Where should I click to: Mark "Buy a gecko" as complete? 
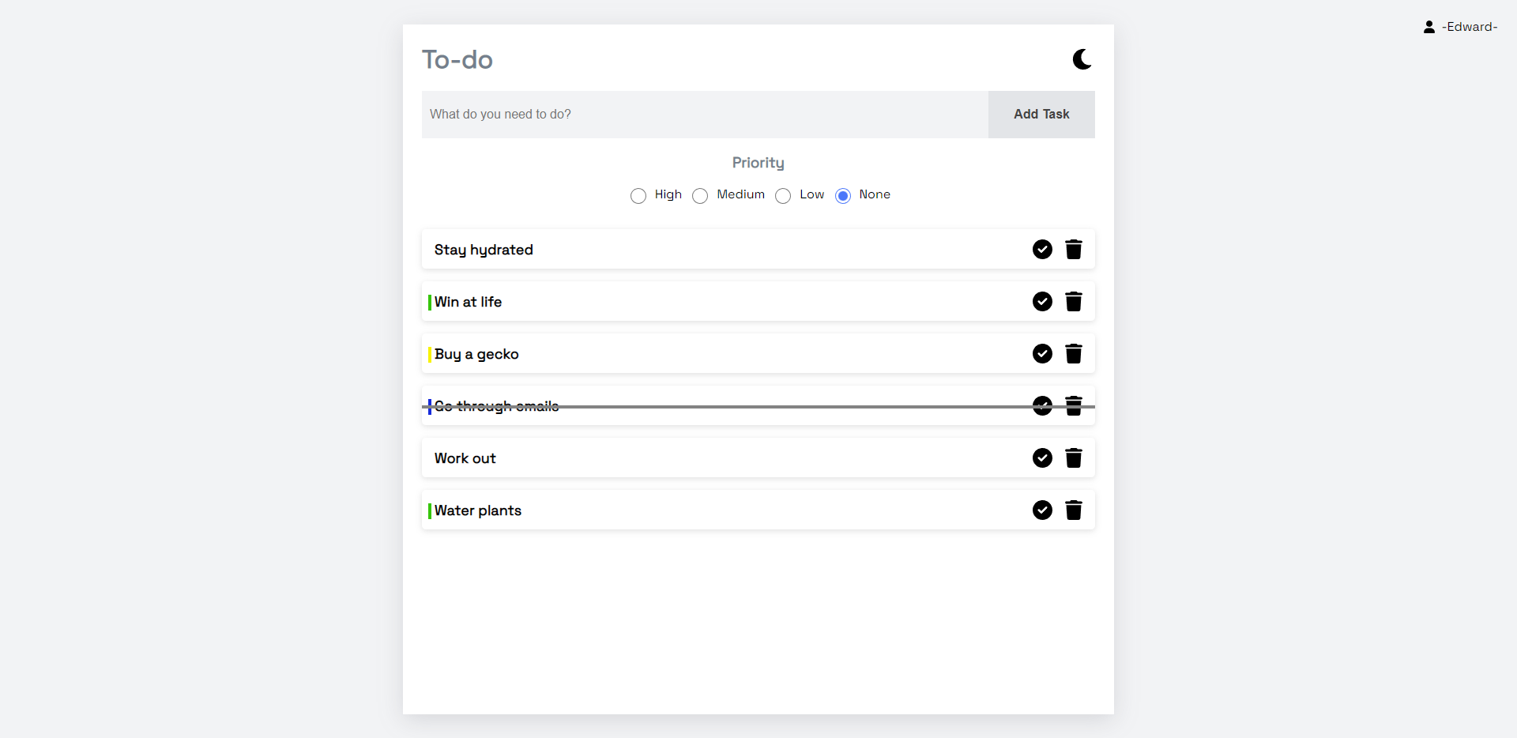pos(1042,353)
